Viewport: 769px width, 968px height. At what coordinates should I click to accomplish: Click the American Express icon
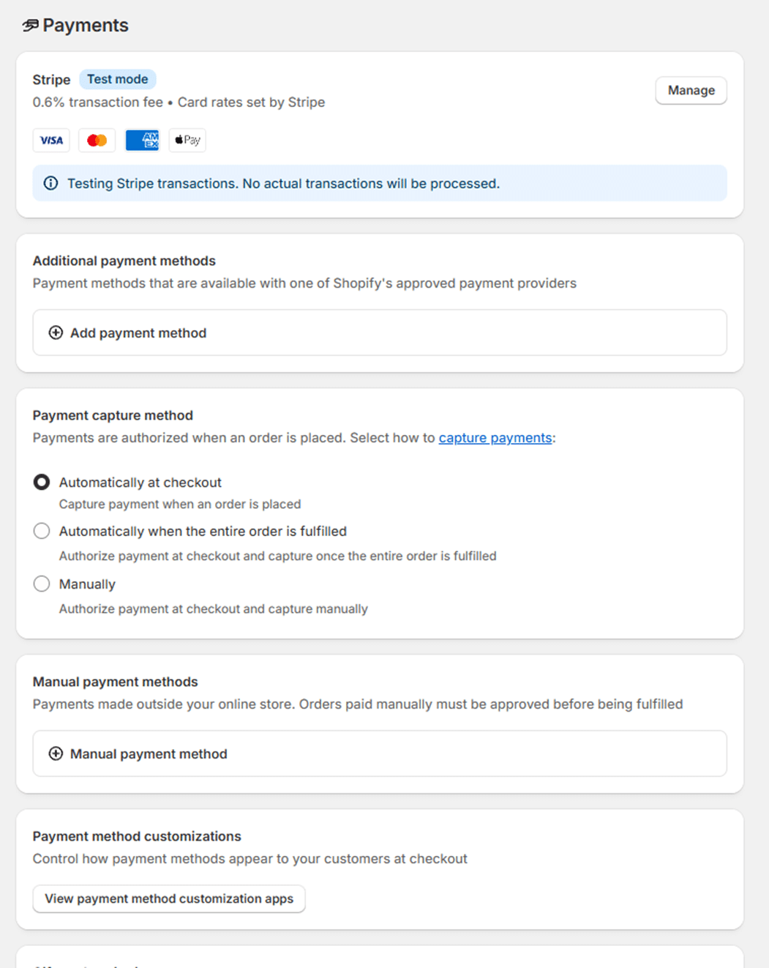(142, 140)
